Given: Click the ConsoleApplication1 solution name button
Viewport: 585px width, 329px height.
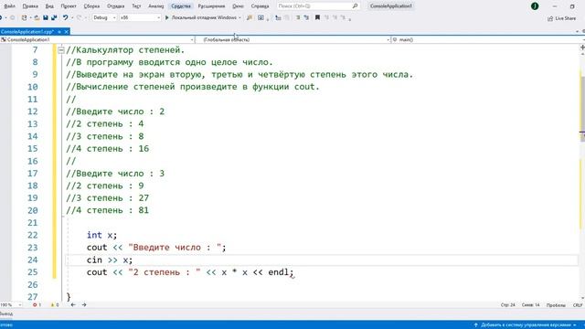Looking at the screenshot, I should 391,6.
